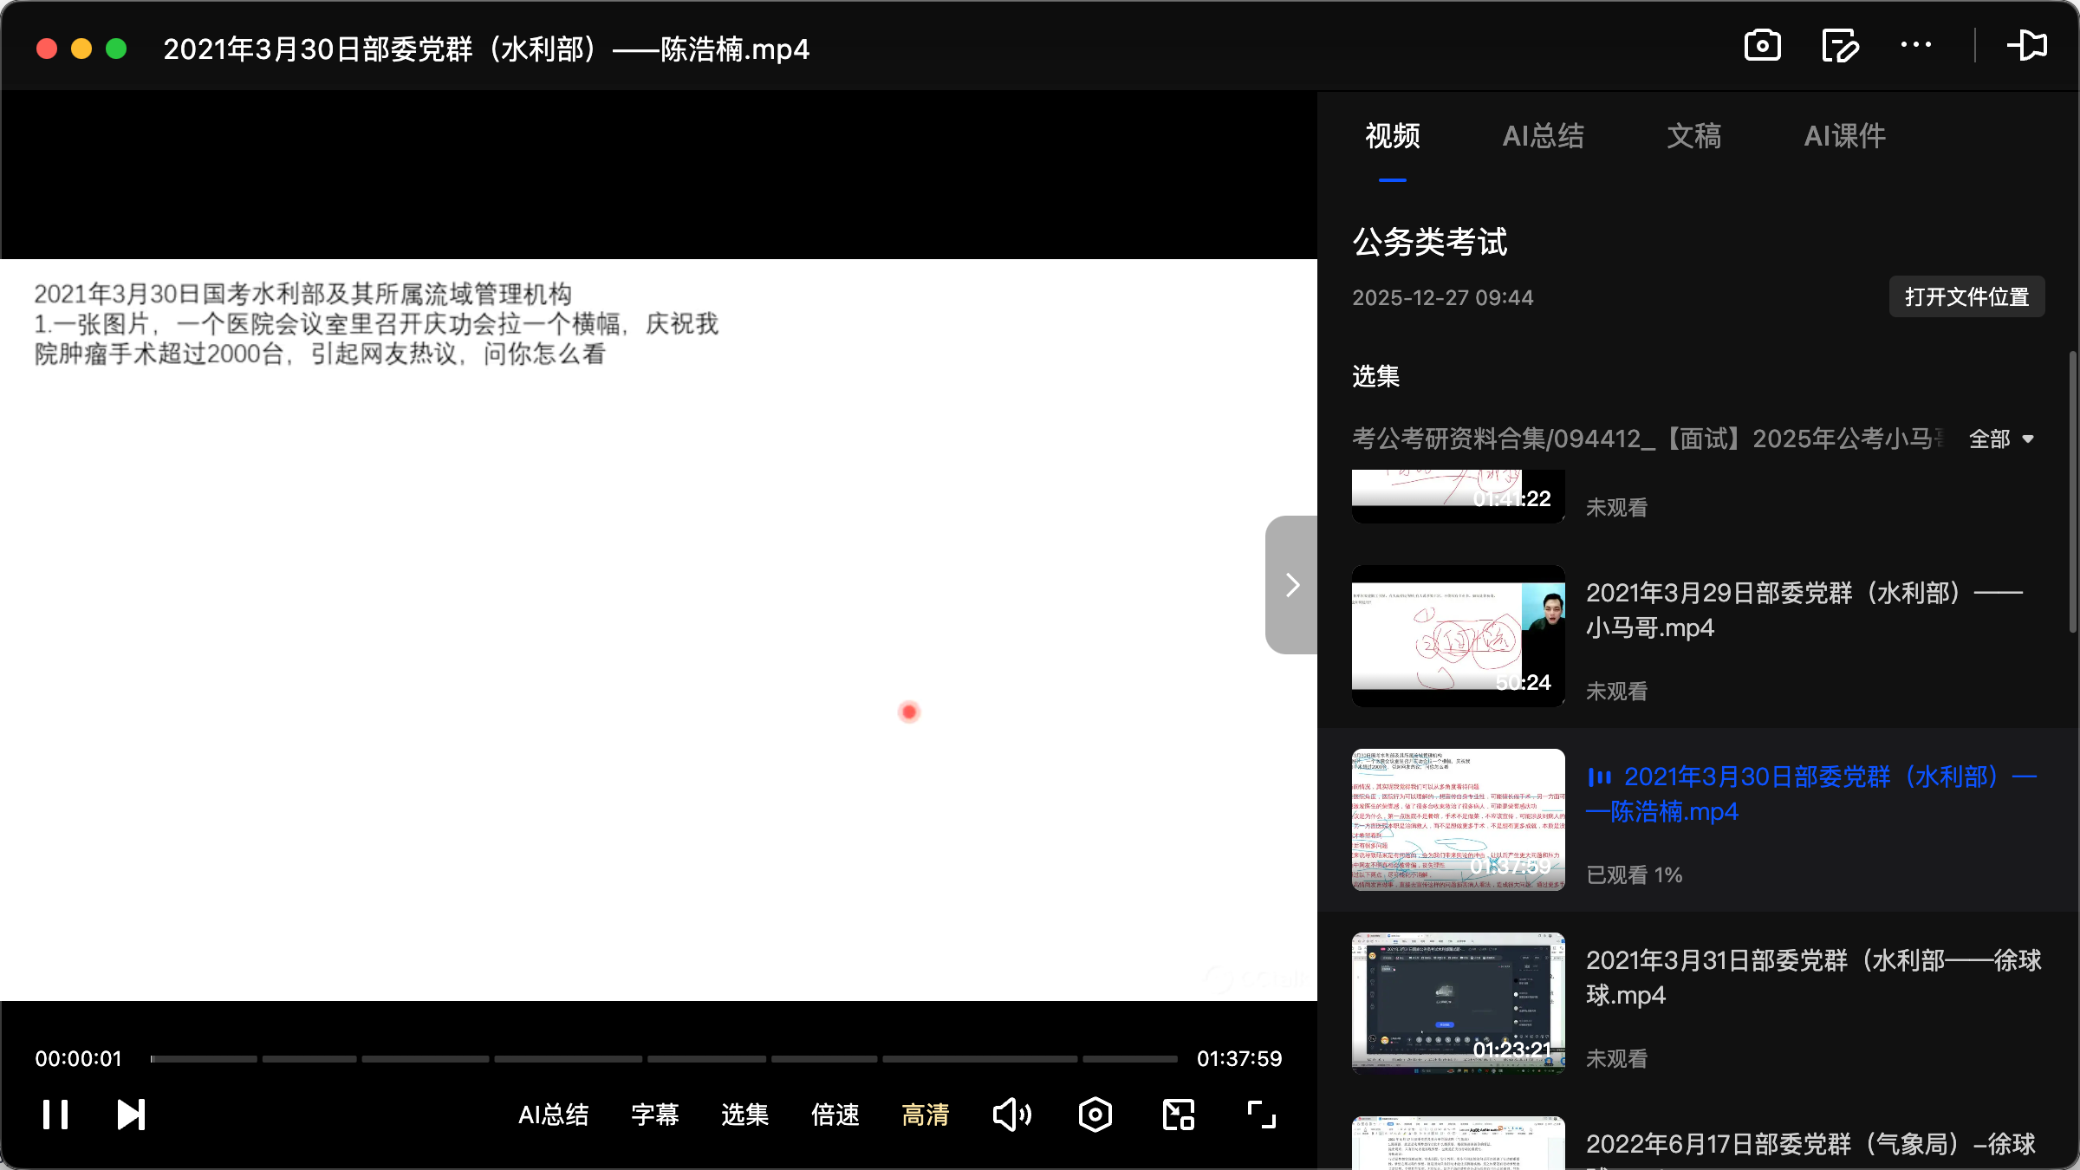This screenshot has height=1170, width=2080.
Task: Toggle 高清 video quality setting
Action: (x=925, y=1115)
